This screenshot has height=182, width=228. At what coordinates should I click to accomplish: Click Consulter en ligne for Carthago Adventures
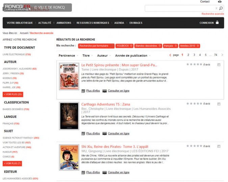pos(119,133)
